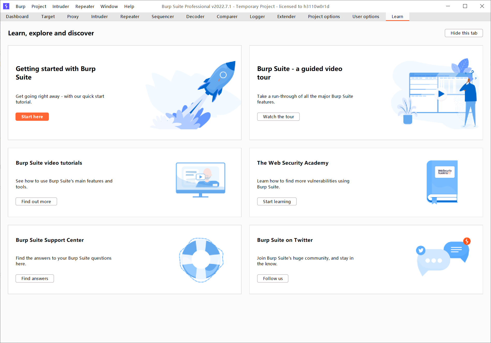The height and width of the screenshot is (343, 491).
Task: Click the orange Start here button
Action: pos(32,117)
